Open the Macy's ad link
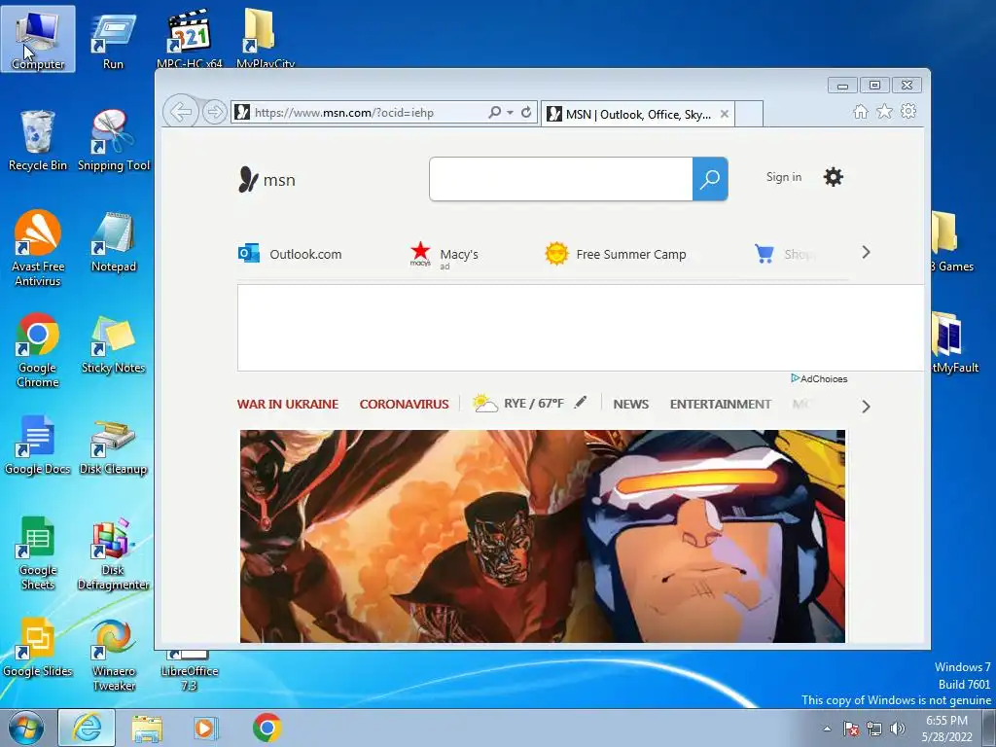The image size is (996, 747). pyautogui.click(x=444, y=255)
